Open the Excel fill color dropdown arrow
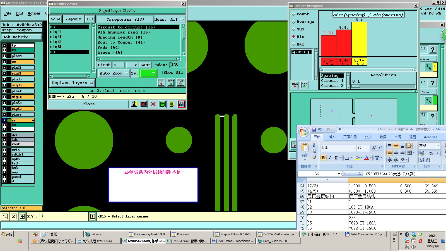 tap(362, 158)
